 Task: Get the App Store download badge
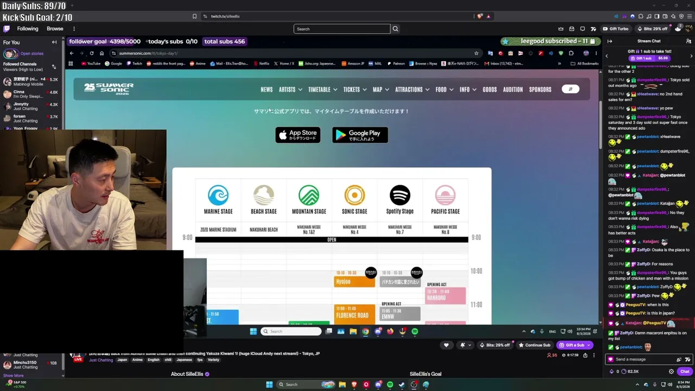tap(298, 135)
